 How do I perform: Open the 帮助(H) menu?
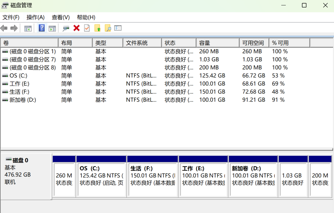pos(86,17)
